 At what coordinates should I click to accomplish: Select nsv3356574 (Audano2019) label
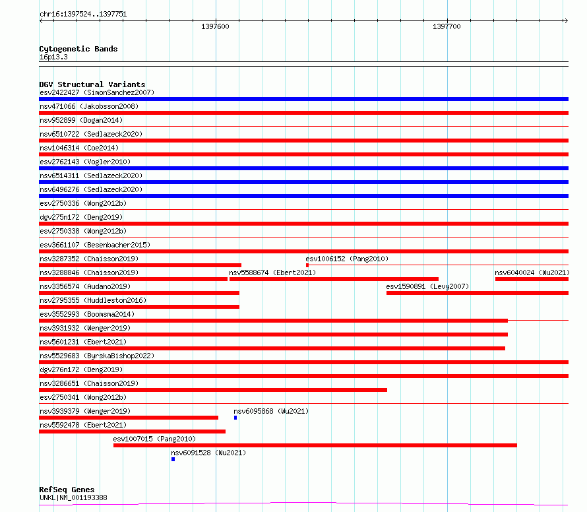85,286
